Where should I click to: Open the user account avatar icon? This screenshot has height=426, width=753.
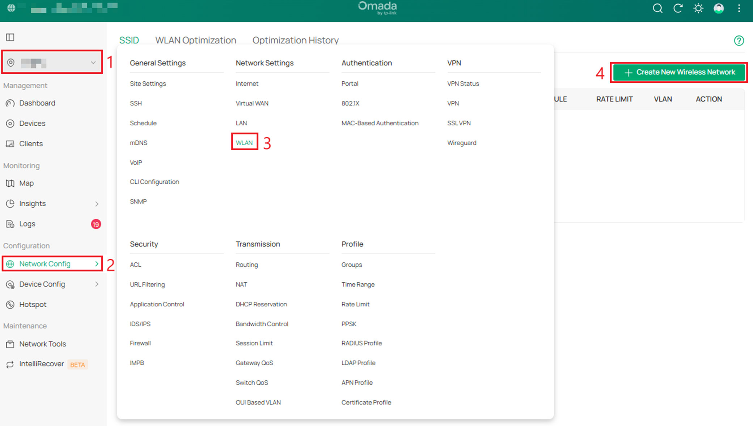pos(719,8)
